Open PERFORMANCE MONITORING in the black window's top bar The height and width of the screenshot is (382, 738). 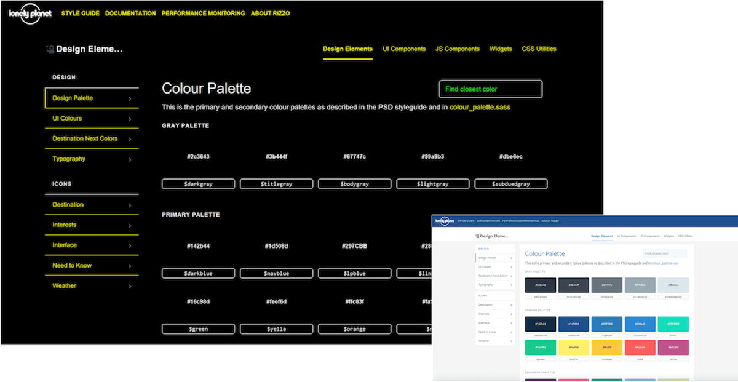203,14
